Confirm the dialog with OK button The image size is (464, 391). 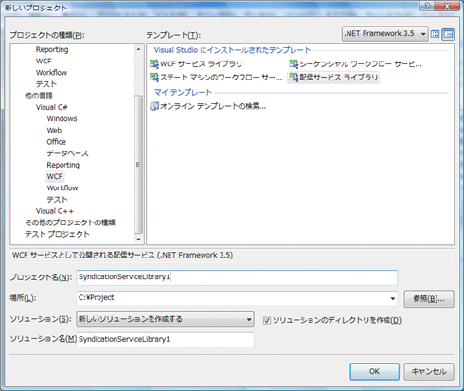(374, 371)
